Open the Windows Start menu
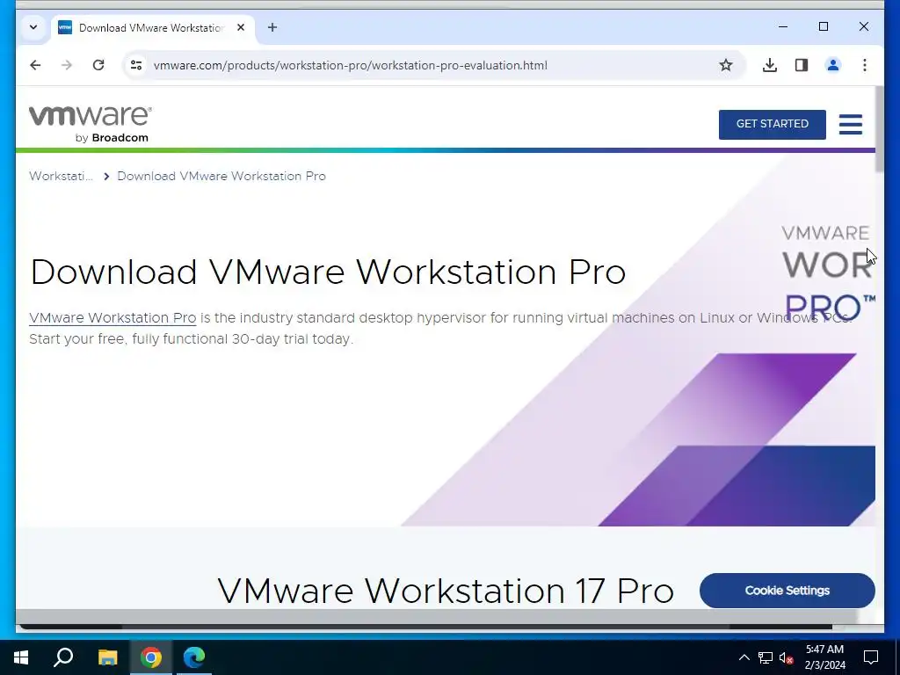Screen dimensions: 900x675 pos(21,657)
